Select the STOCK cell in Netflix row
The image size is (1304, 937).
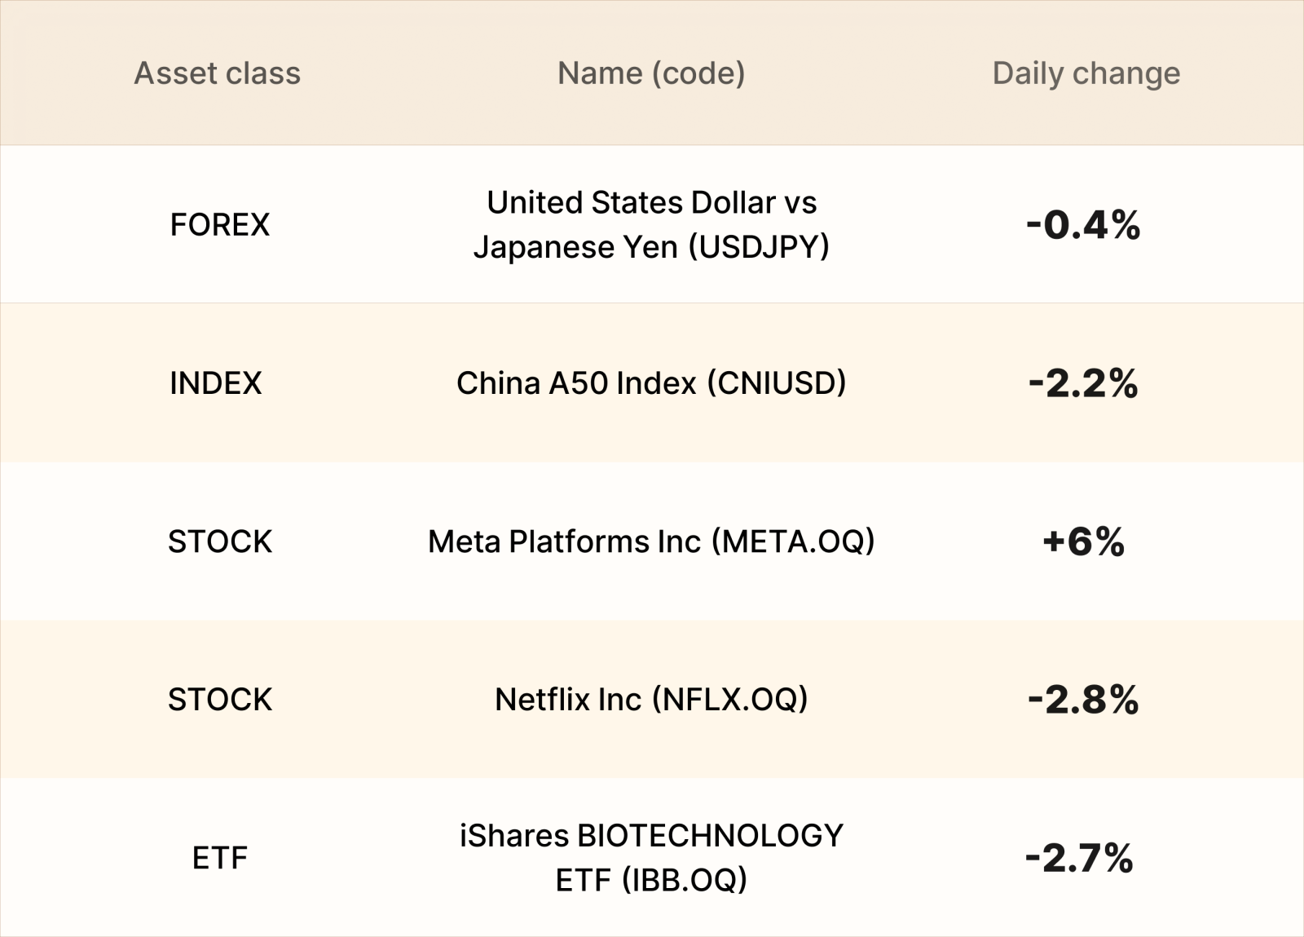coord(220,700)
